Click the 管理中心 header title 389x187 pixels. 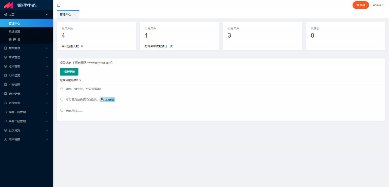click(27, 5)
